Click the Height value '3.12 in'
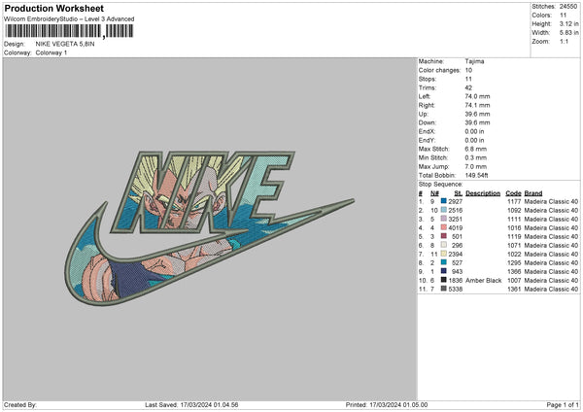Image resolution: width=583 pixels, height=412 pixels. point(568,23)
